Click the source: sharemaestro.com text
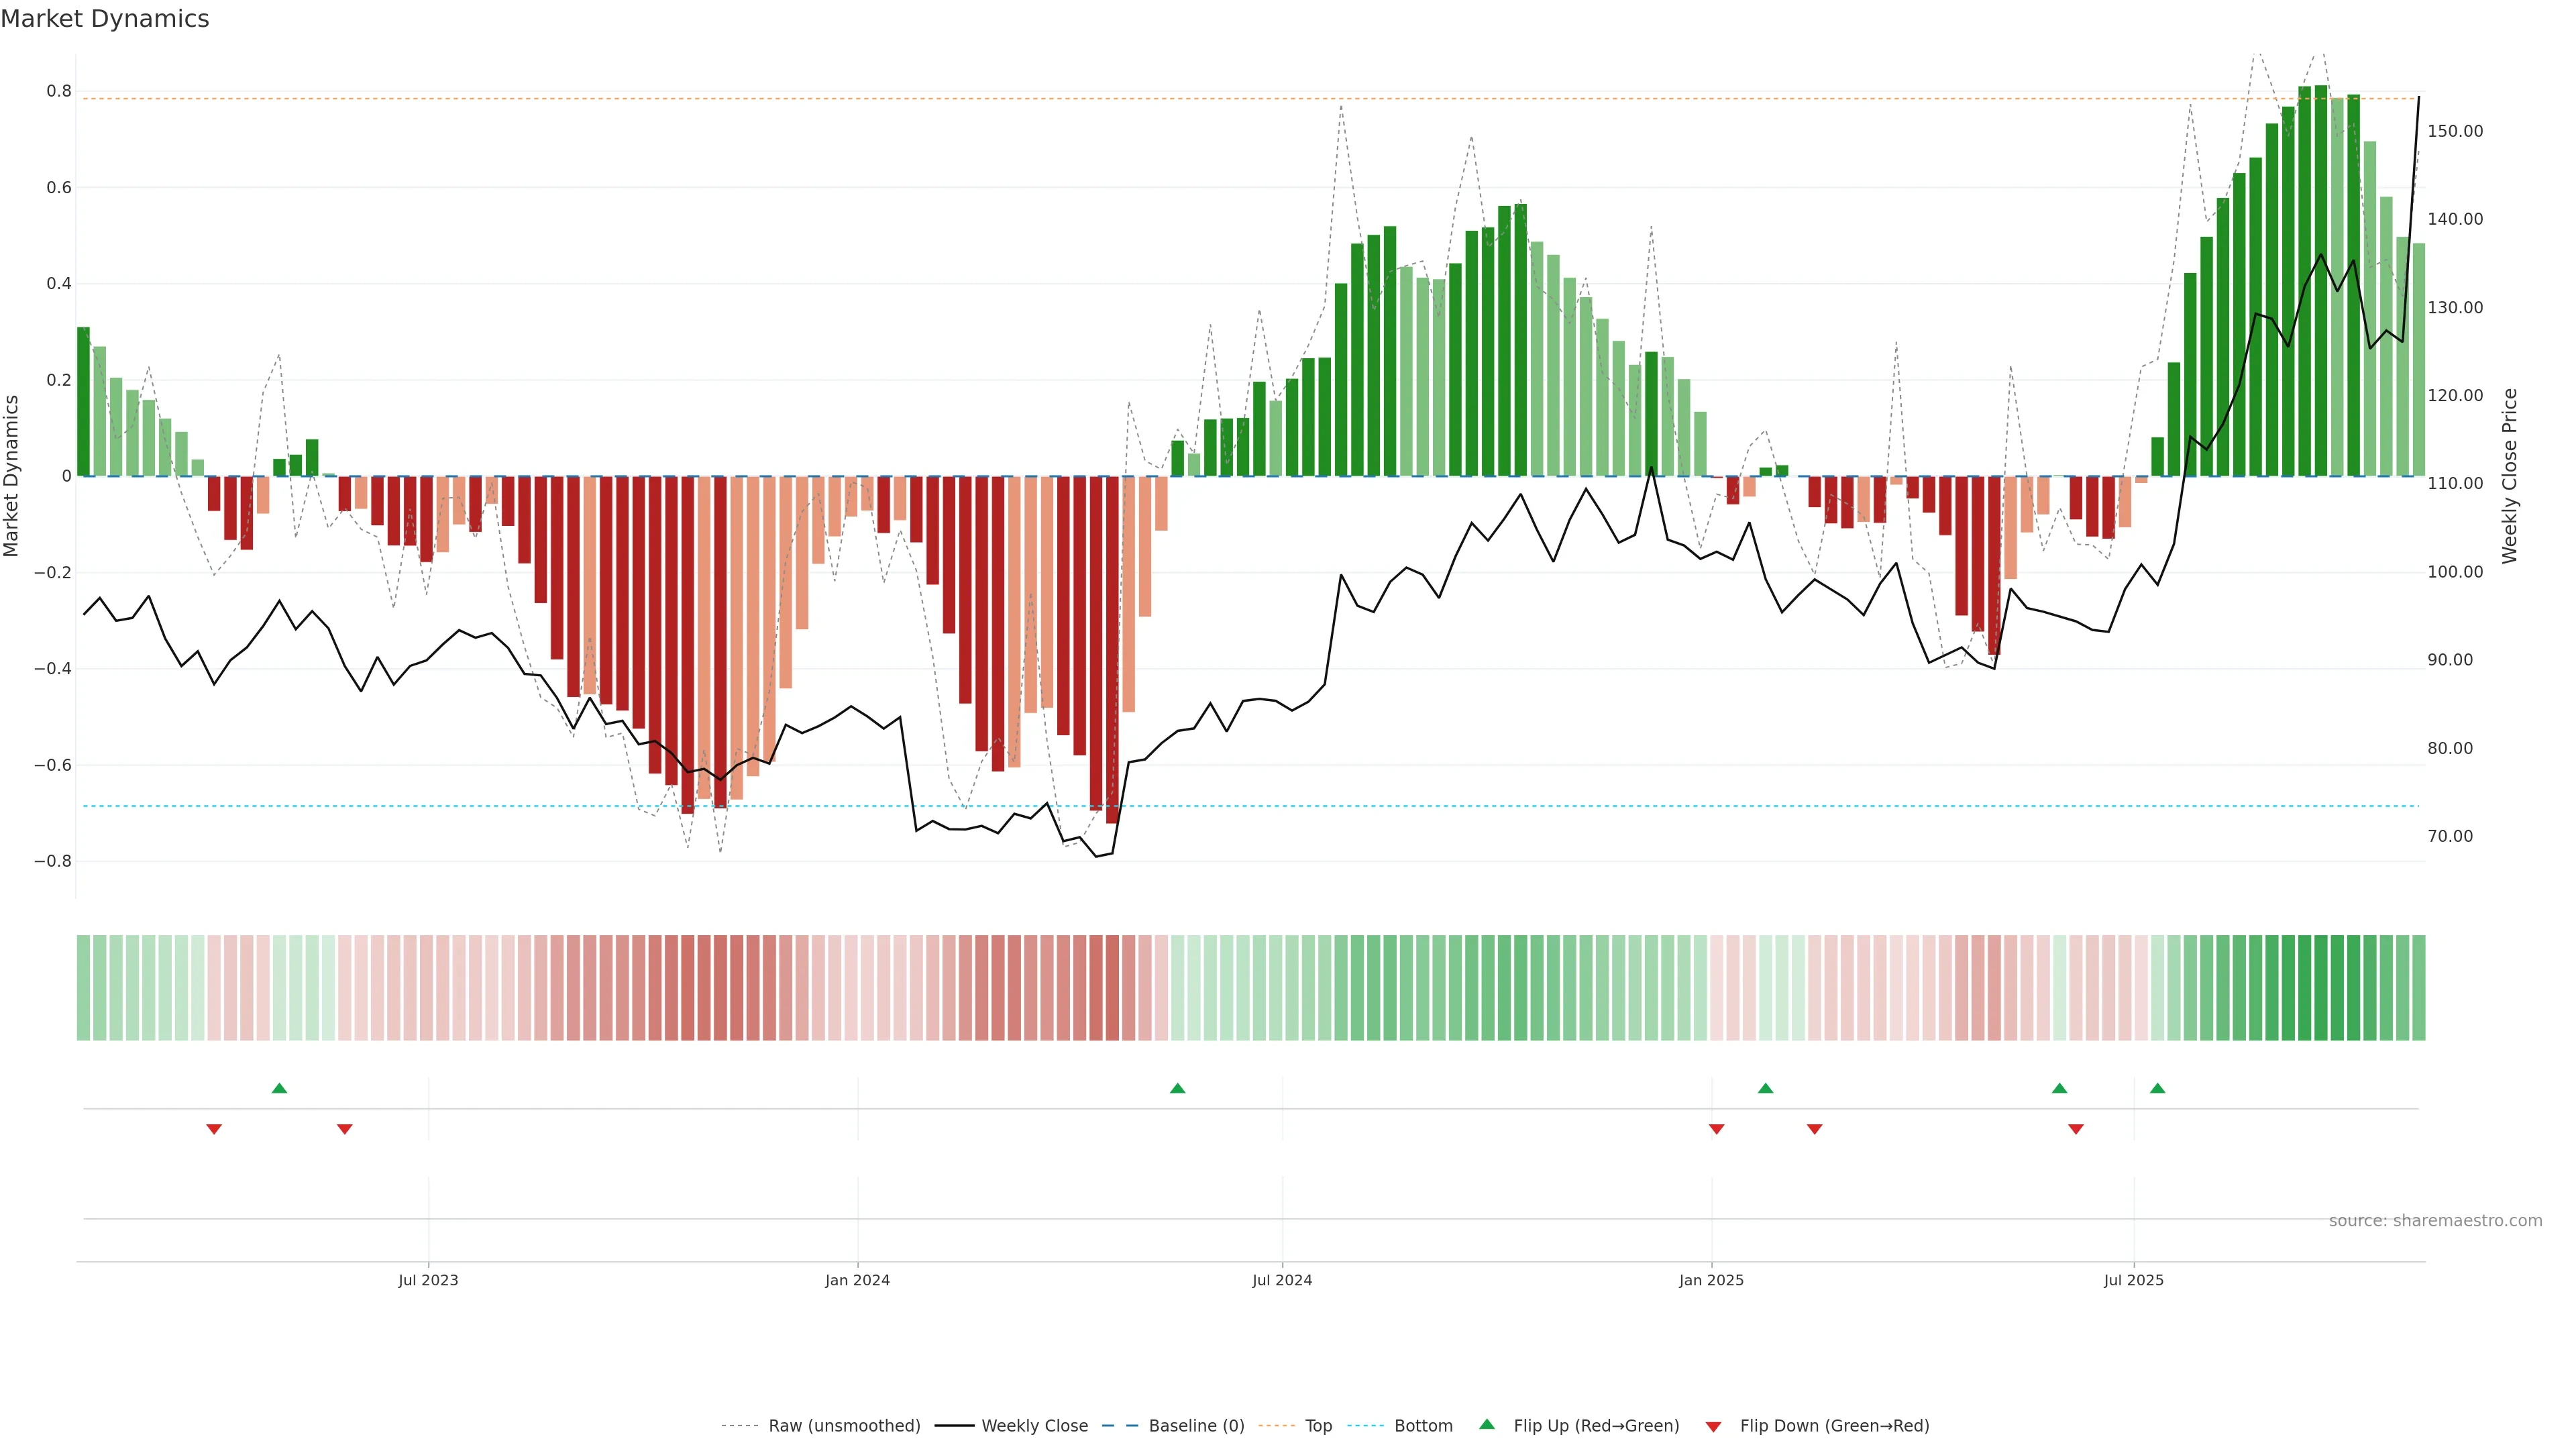Image resolution: width=2576 pixels, height=1449 pixels. click(x=2435, y=1221)
